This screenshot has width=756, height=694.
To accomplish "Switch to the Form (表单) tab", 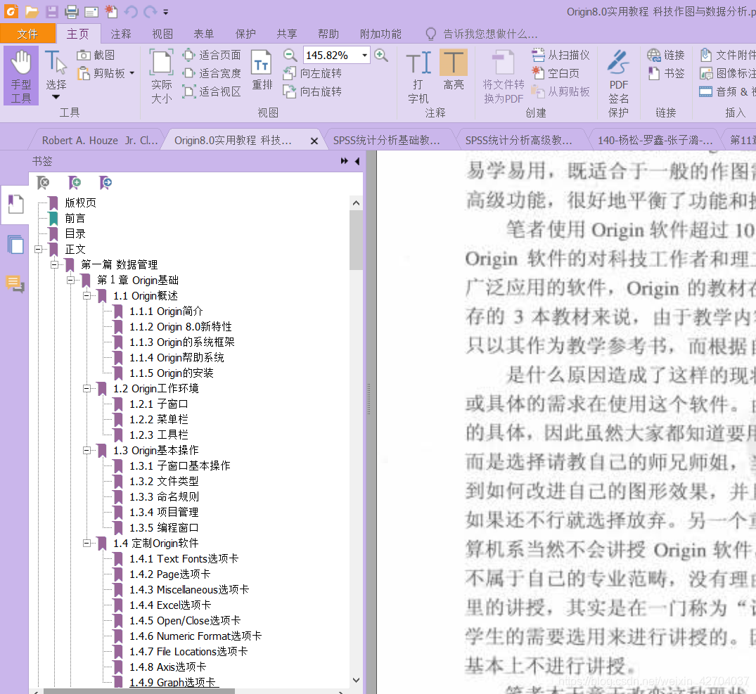I will pyautogui.click(x=204, y=34).
